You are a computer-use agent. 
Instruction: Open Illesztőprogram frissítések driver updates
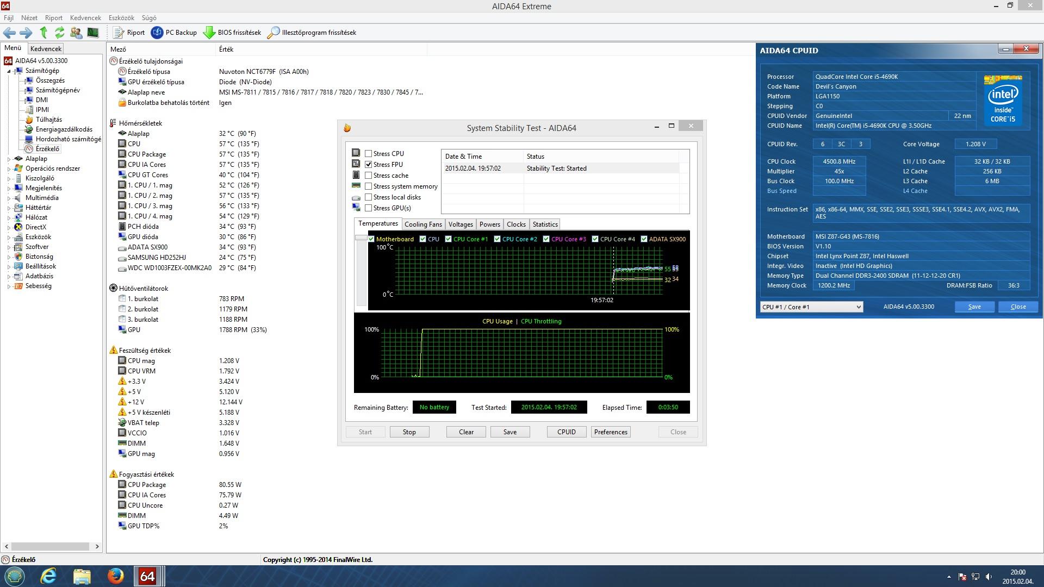[312, 33]
